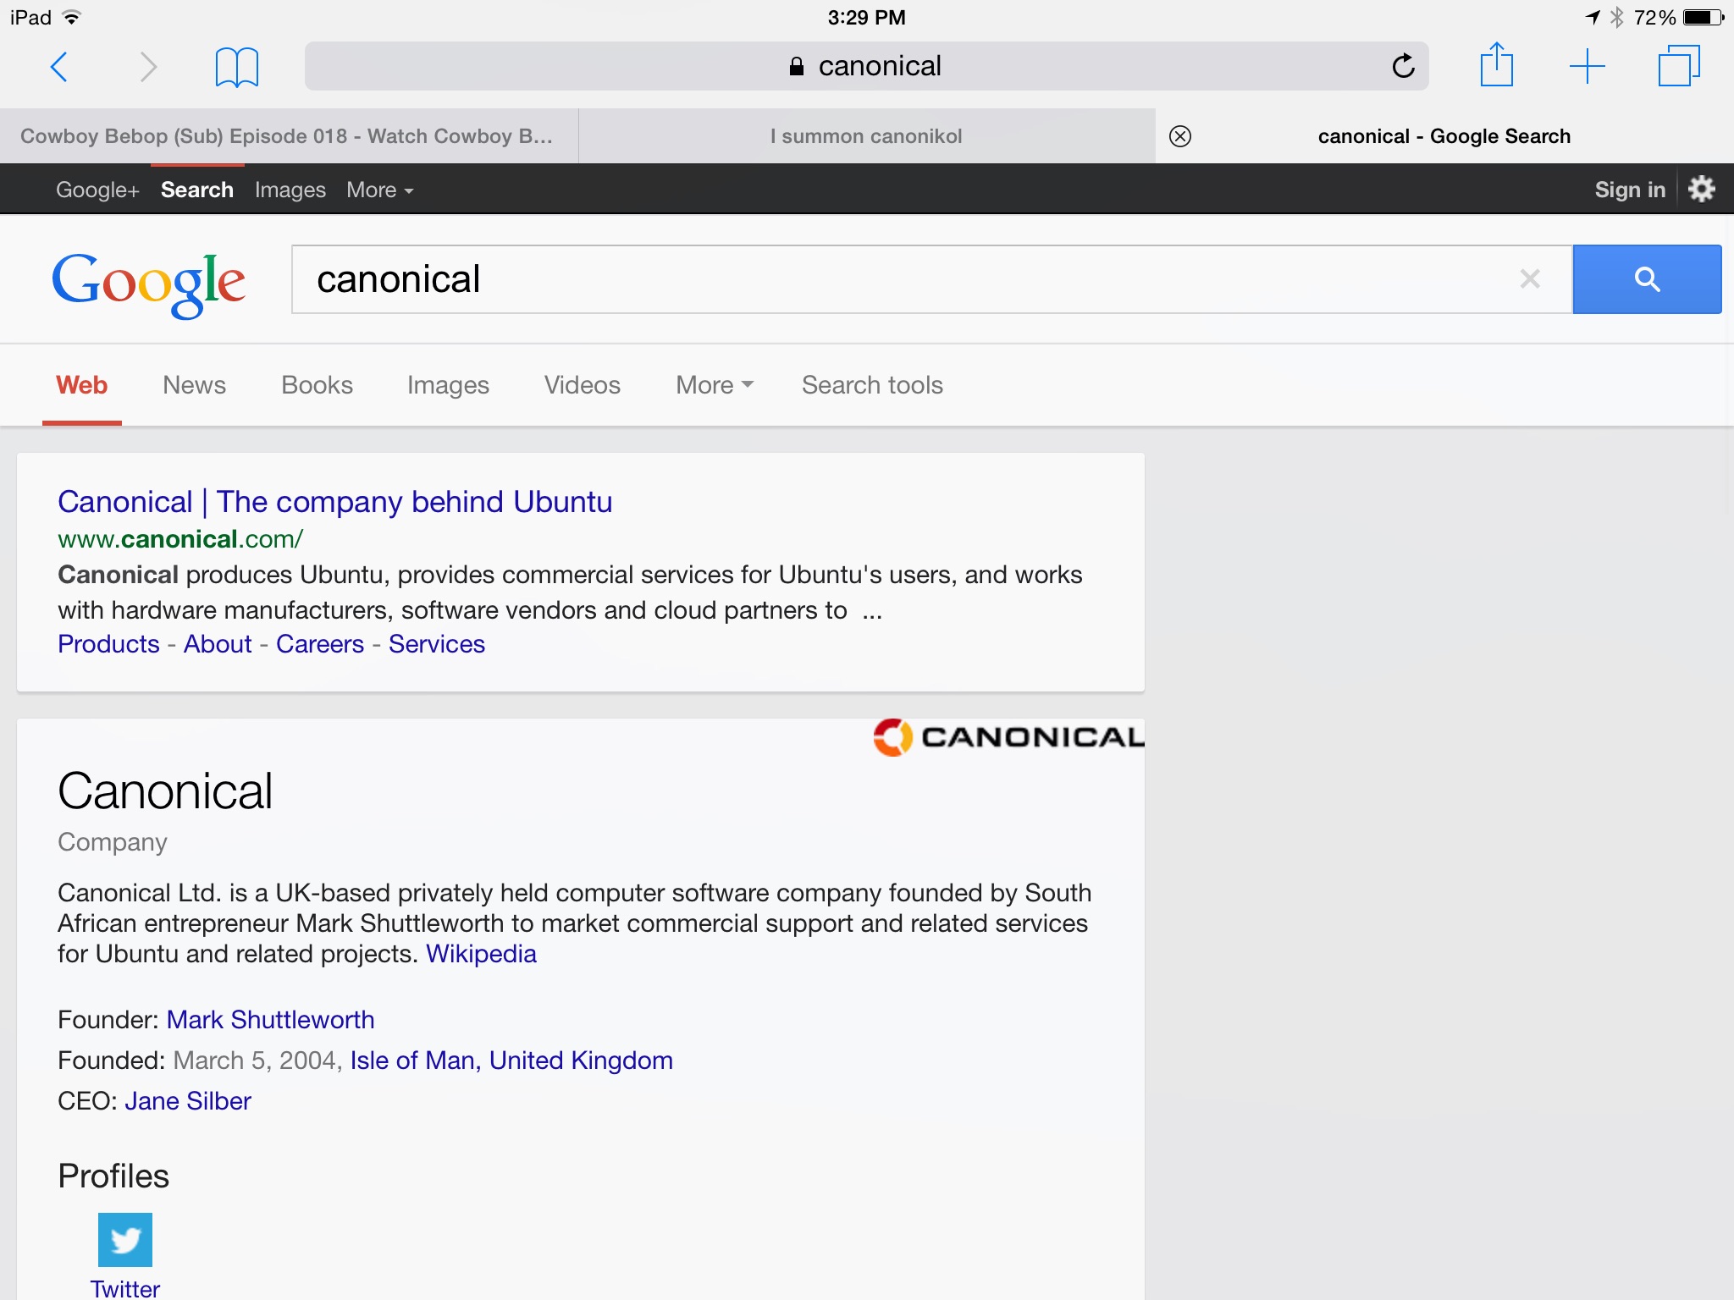Open the bookmarks book icon
Viewport: 1734px width, 1300px height.
click(x=237, y=67)
